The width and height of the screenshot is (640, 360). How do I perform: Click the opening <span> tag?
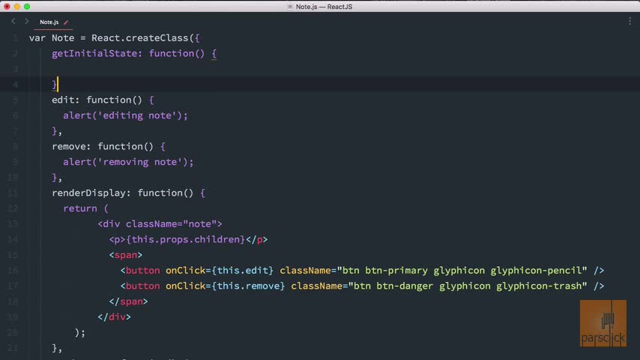126,256
